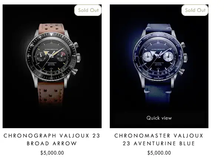The height and width of the screenshot is (159, 224).
Task: Click the upper brown perforated strap of Broad Arrow
Action: [52, 28]
